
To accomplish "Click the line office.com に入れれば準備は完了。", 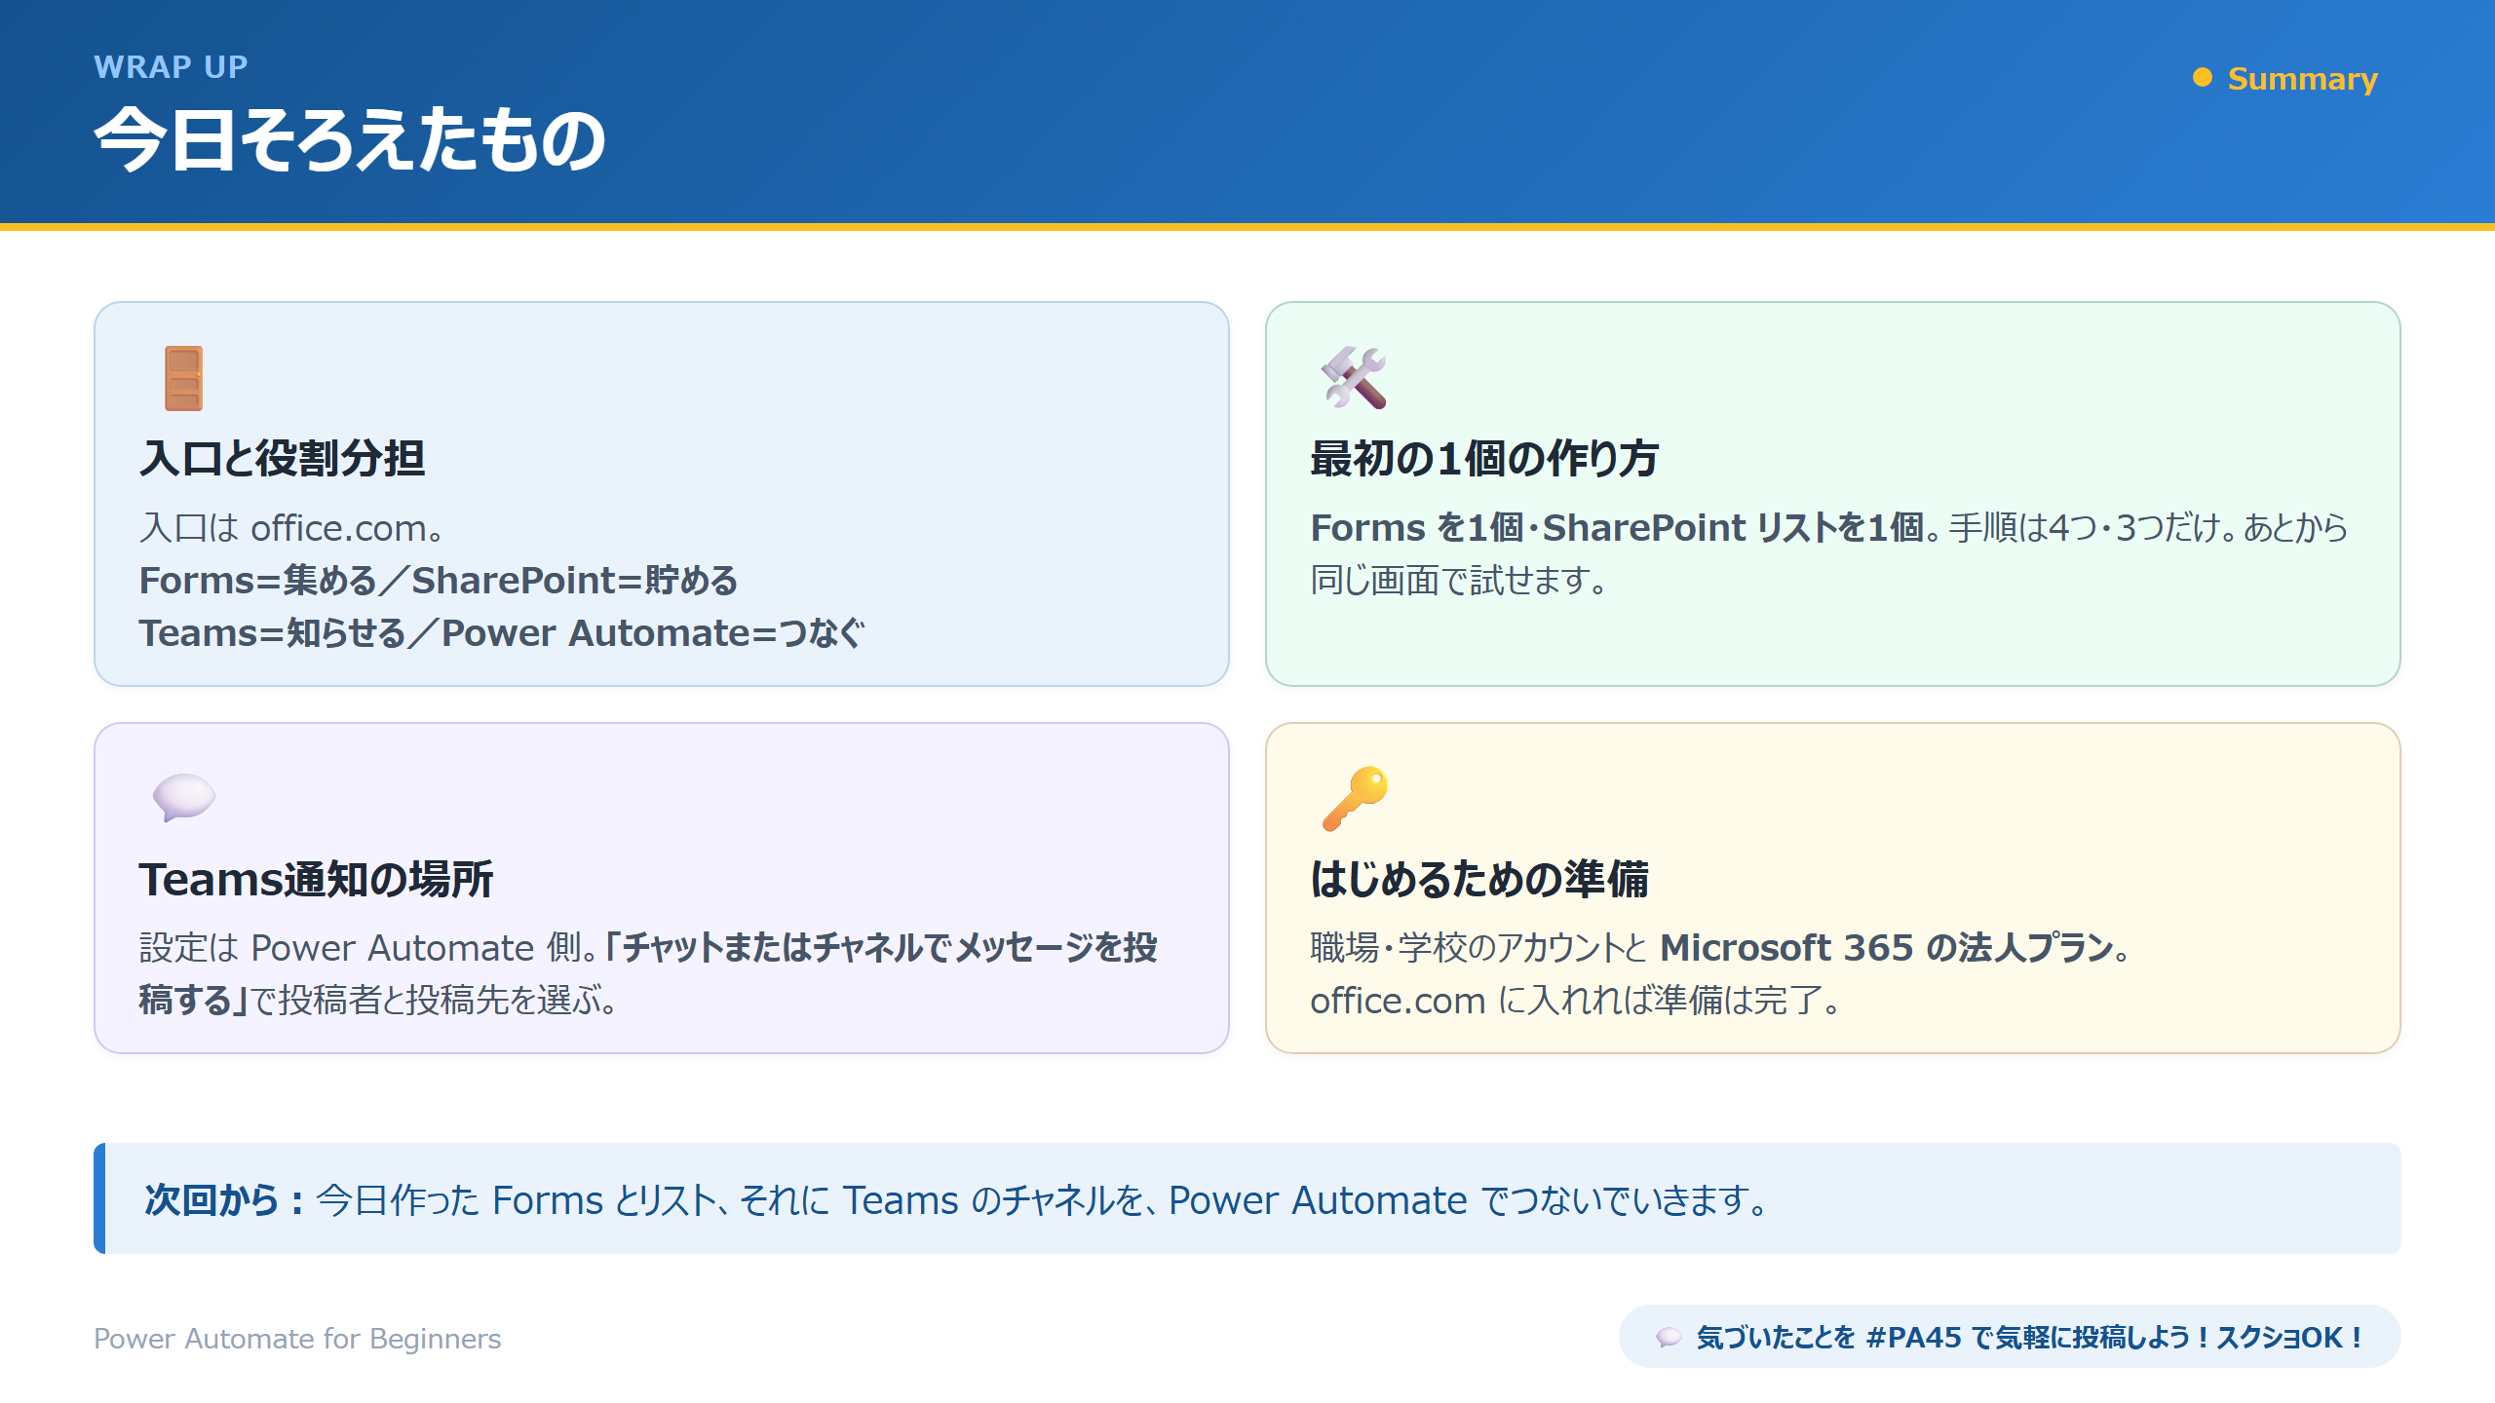I will tap(1576, 1000).
